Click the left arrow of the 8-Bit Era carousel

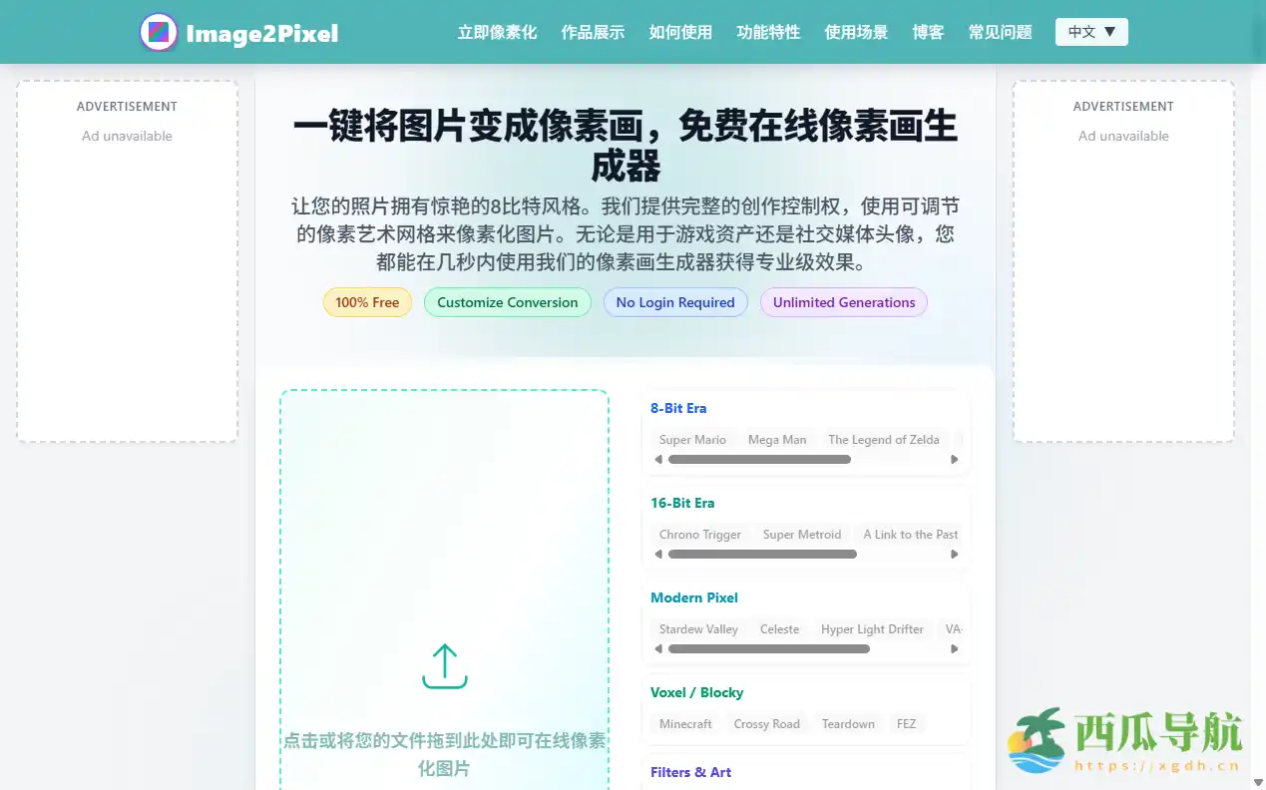657,459
